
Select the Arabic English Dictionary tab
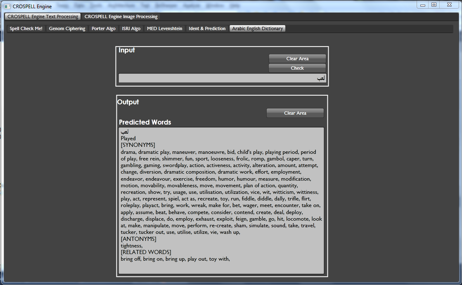click(257, 29)
